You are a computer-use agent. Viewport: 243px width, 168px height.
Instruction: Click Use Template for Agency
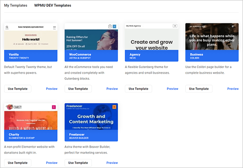coord(139,89)
